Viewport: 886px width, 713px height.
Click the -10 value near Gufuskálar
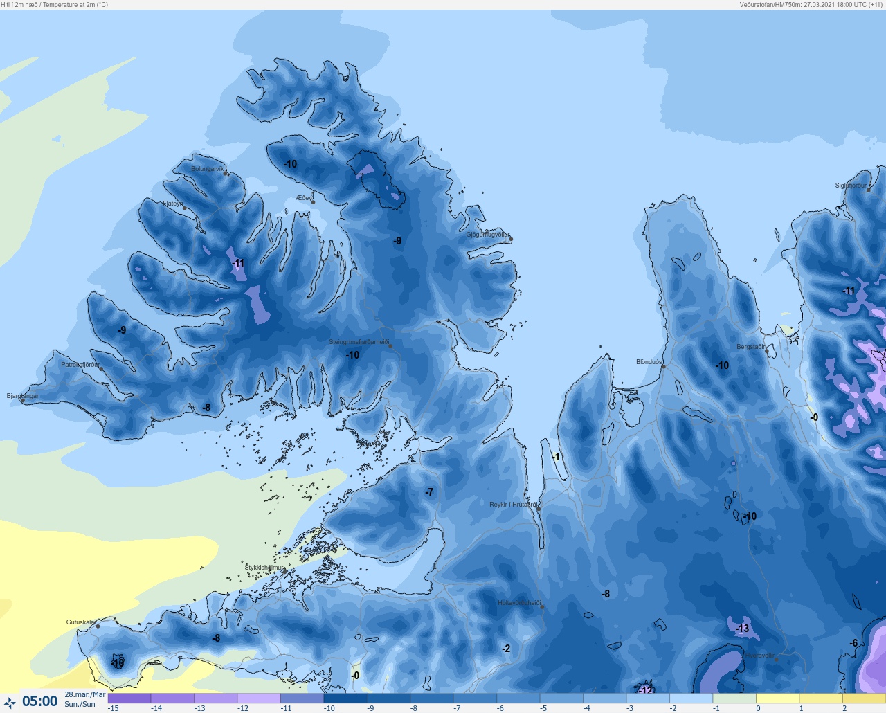(118, 663)
